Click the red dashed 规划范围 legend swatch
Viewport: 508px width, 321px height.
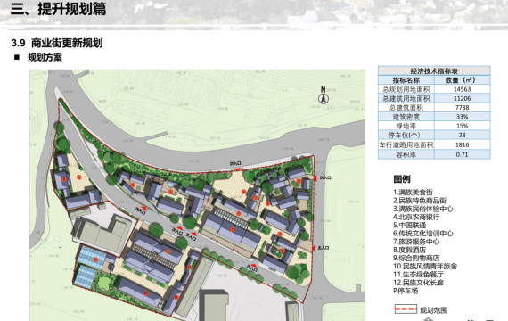[406, 309]
